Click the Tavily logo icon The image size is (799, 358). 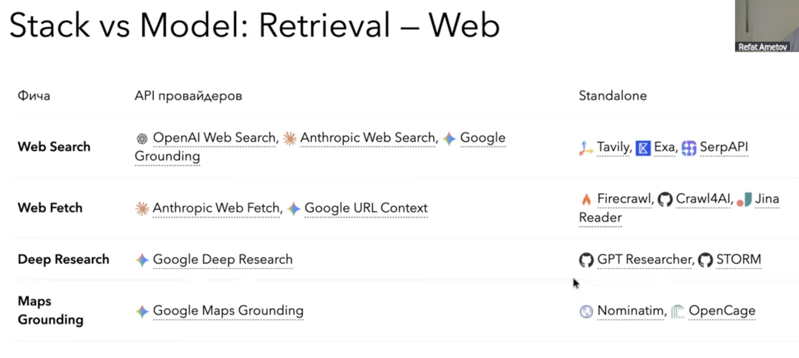586,148
